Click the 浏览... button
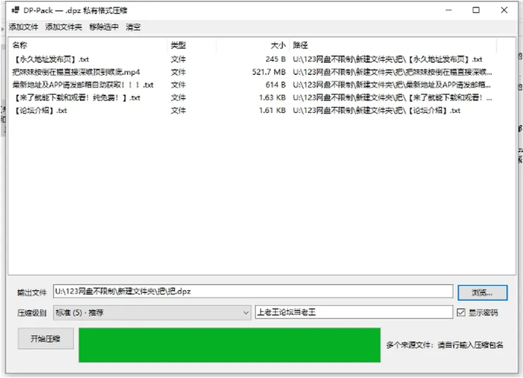 click(482, 293)
